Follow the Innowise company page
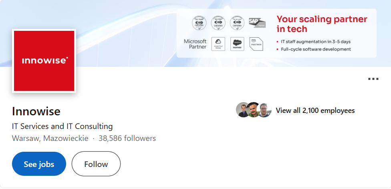Image resolution: width=391 pixels, height=189 pixels. [96, 164]
